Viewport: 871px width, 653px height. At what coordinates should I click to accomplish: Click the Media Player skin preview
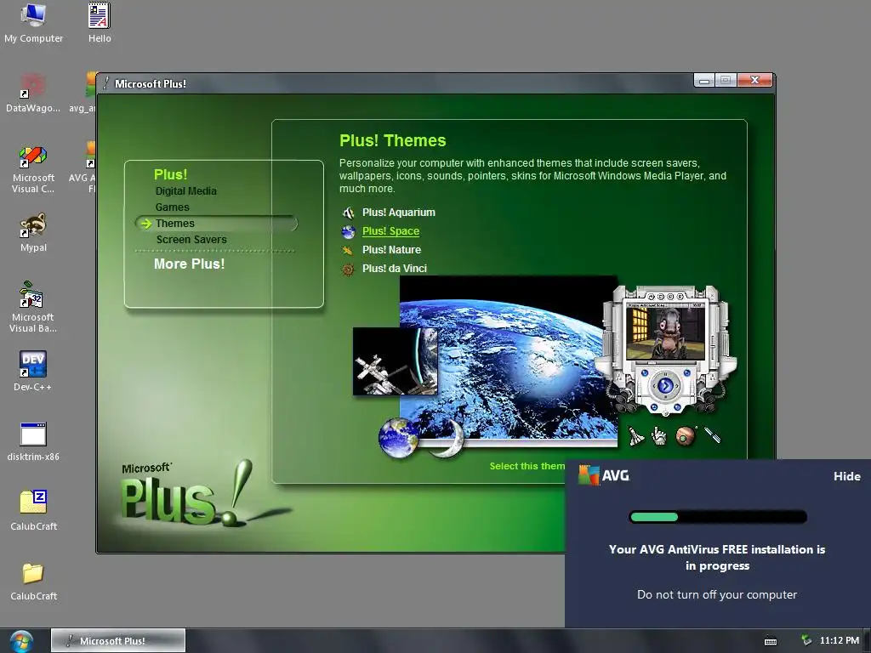tap(665, 349)
